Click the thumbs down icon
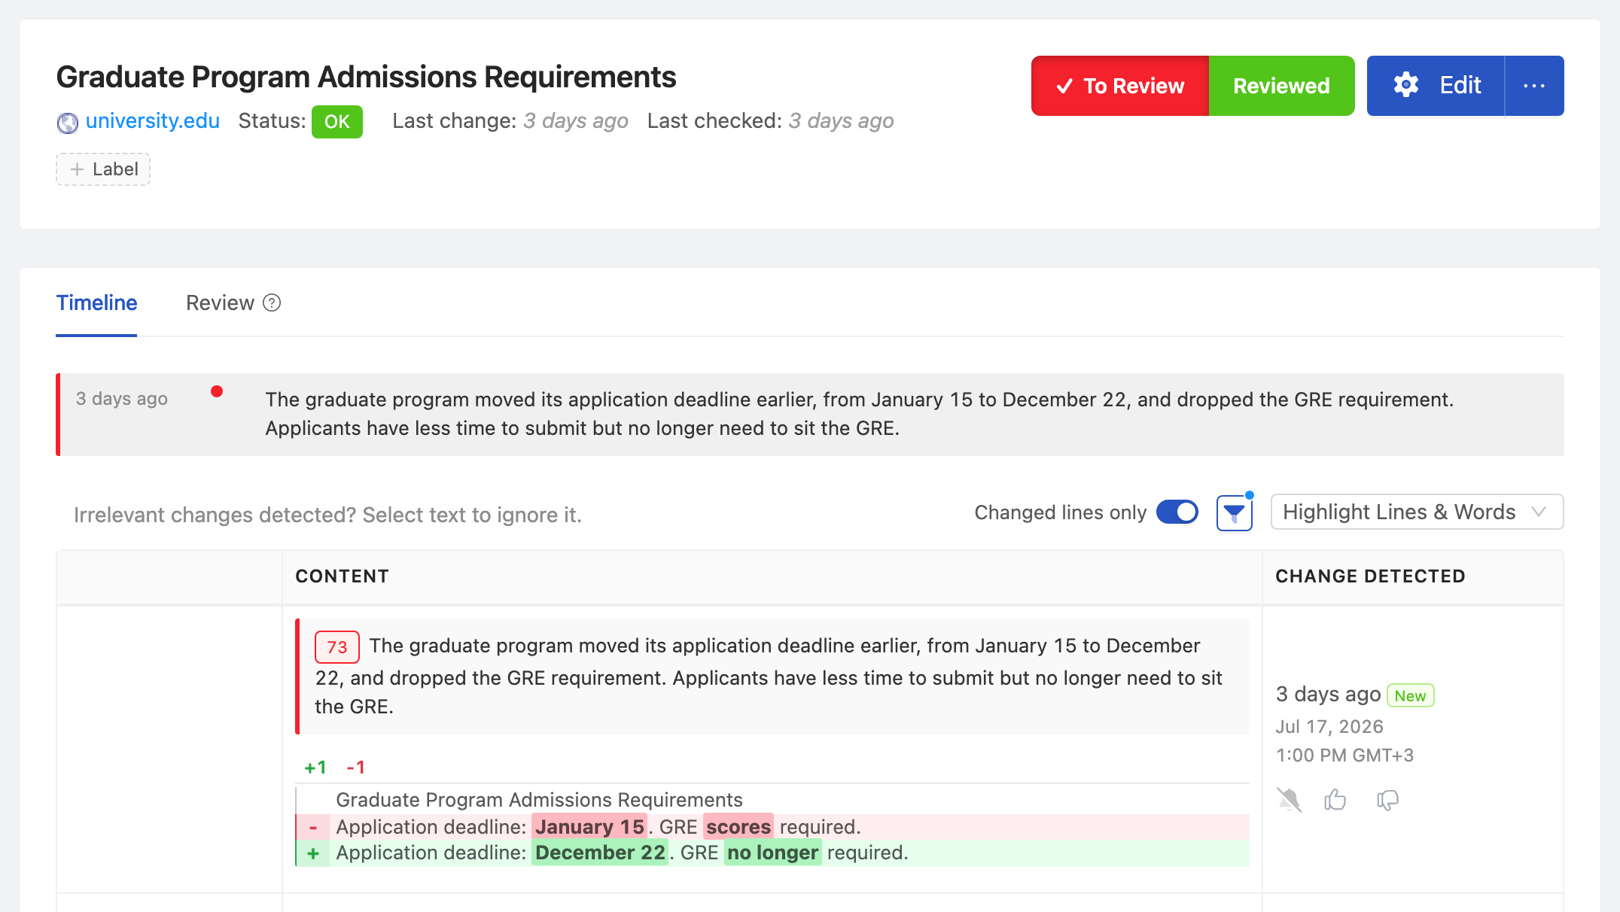 [x=1387, y=800]
